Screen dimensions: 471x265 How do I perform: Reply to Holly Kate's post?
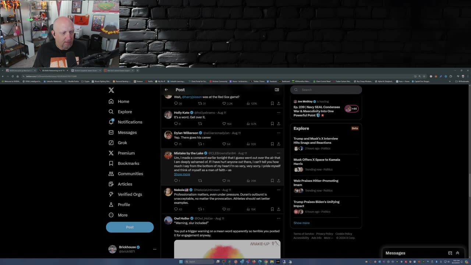(x=176, y=124)
